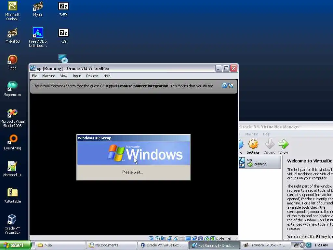
Task: Select the Microsoft Visual Studio 2008 icon
Action: 12,118
